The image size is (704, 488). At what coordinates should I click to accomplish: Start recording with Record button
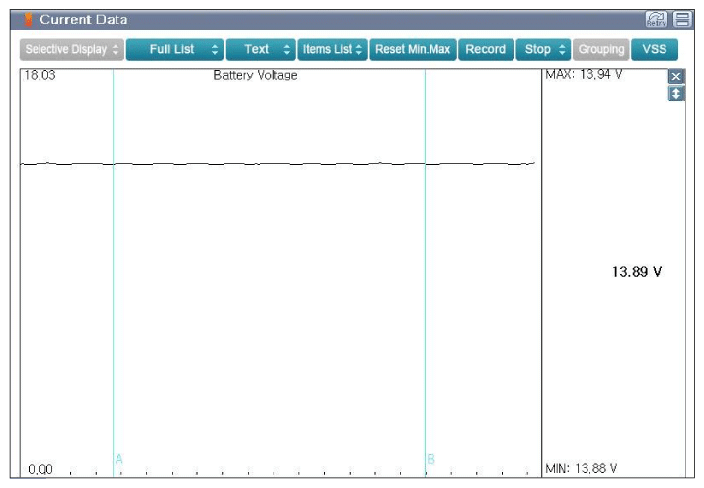pyautogui.click(x=486, y=49)
